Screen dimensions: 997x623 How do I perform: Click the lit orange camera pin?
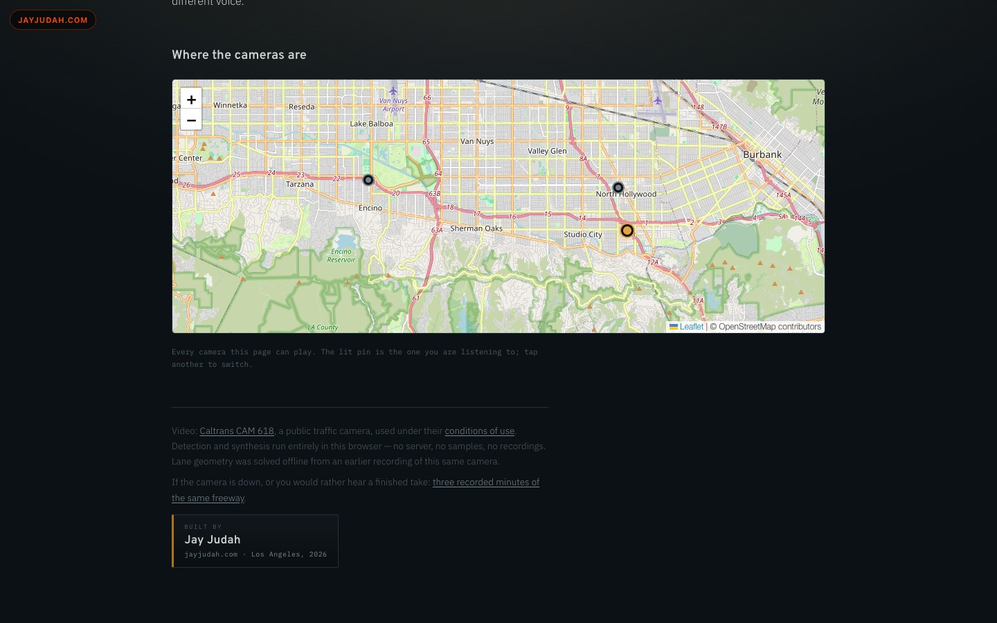tap(627, 231)
